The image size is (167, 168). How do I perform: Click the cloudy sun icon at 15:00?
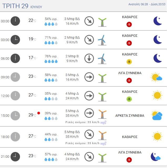(156, 115)
